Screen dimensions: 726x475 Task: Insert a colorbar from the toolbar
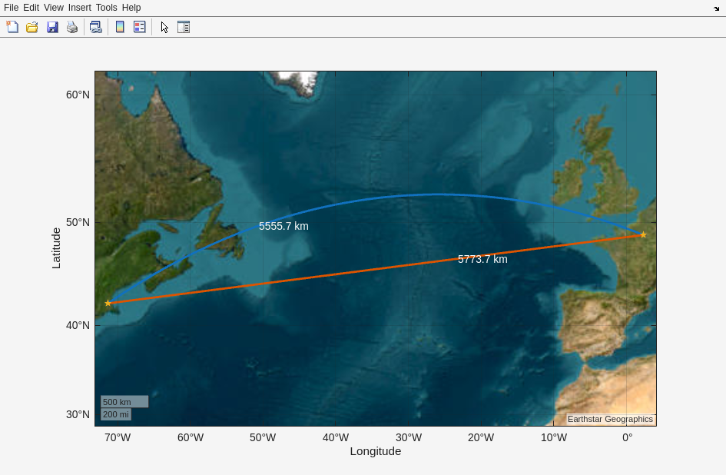[120, 27]
